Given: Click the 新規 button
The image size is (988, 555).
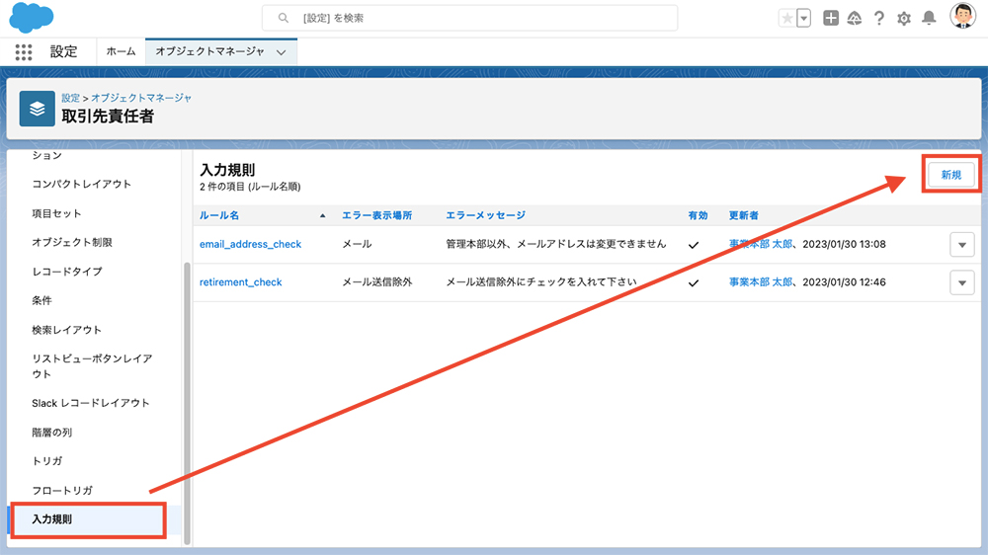Looking at the screenshot, I should coord(950,175).
